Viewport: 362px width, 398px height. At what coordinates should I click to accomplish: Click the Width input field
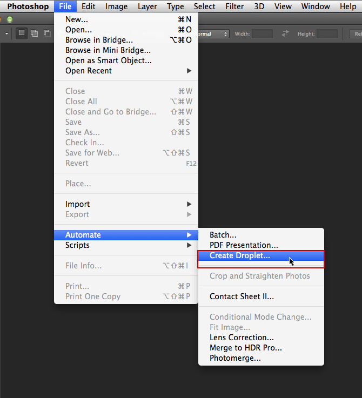[262, 33]
